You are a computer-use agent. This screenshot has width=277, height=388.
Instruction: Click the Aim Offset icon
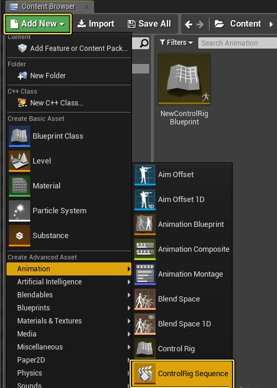[x=145, y=175]
